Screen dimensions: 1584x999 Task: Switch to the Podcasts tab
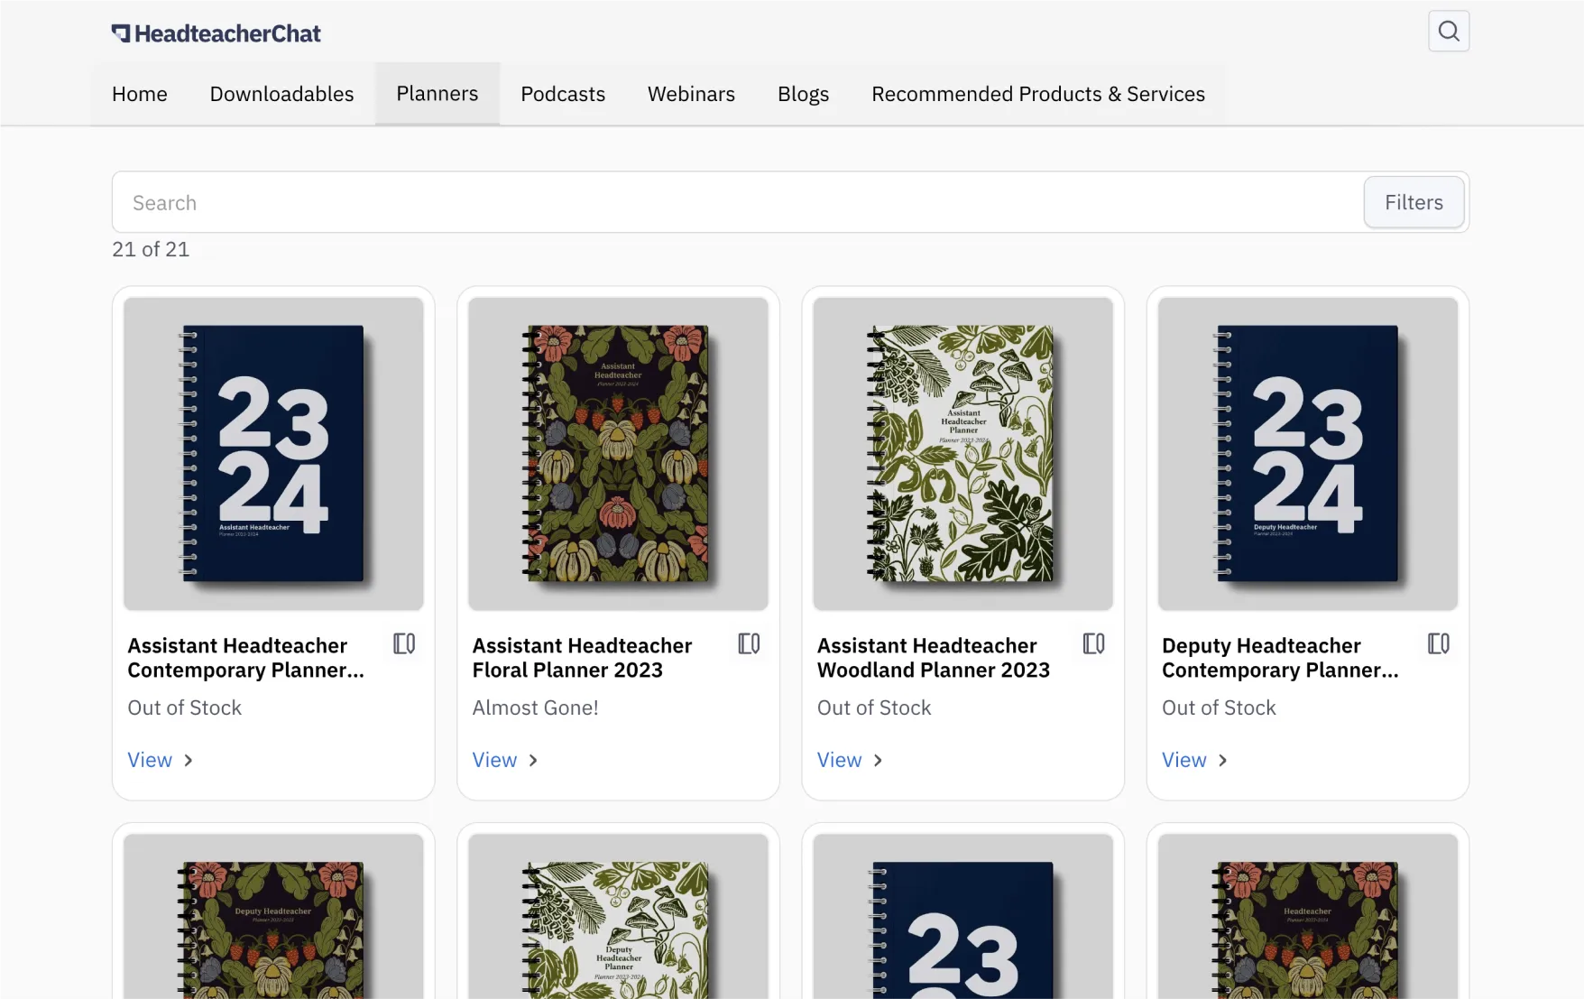point(563,93)
